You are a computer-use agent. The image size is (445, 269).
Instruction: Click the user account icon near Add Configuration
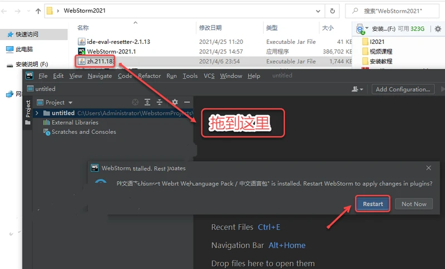357,89
